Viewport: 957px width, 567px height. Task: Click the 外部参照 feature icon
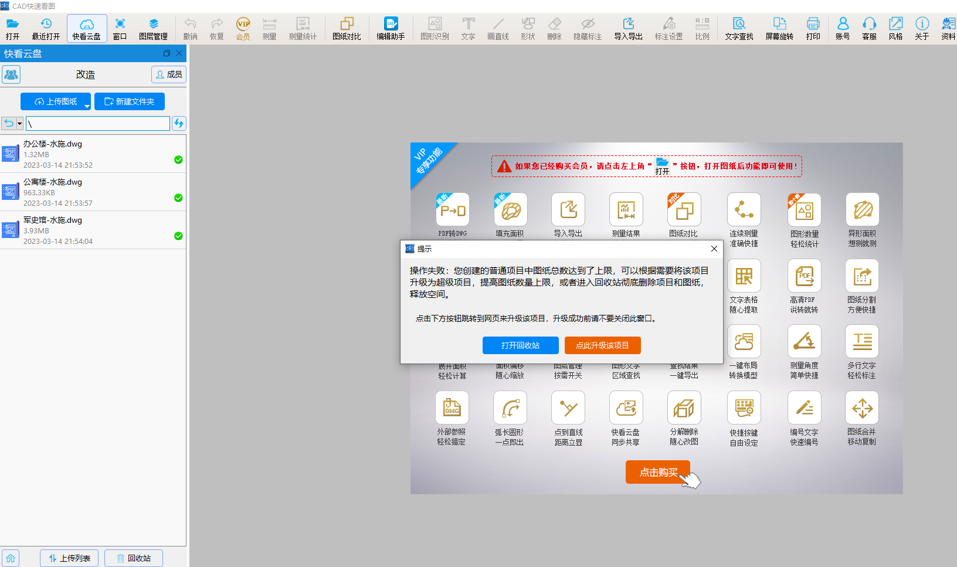(x=452, y=408)
